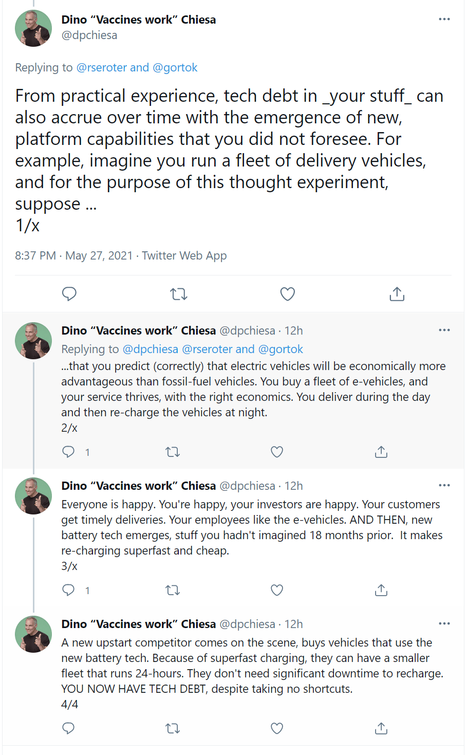
Task: Like the main 1/x tweet
Action: (x=288, y=294)
